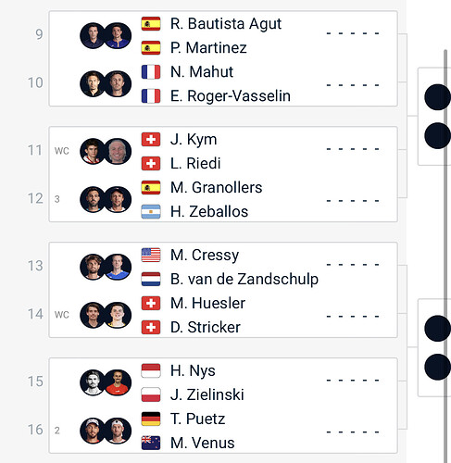Click the Argentina flag beside H. Zeballos
Screen dimensions: 451x463
click(151, 211)
